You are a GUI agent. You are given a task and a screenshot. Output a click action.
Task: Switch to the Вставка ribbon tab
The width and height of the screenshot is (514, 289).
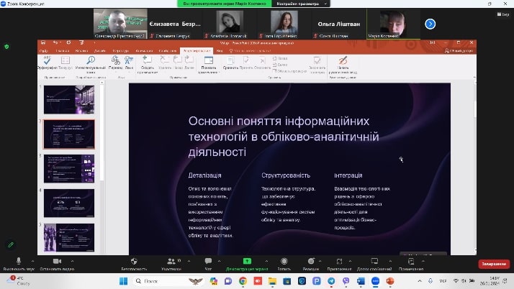tap(81, 51)
